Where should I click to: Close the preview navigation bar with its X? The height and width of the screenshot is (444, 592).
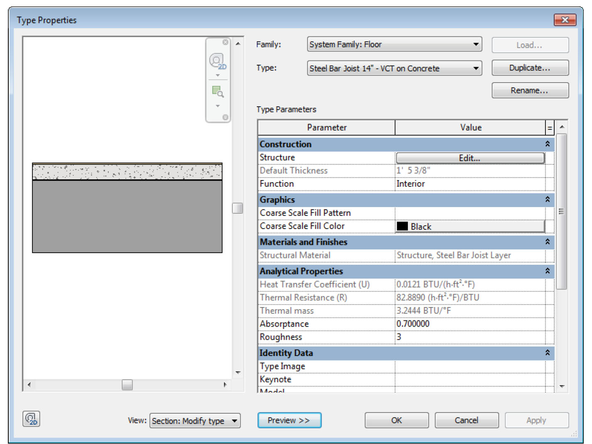click(x=225, y=42)
